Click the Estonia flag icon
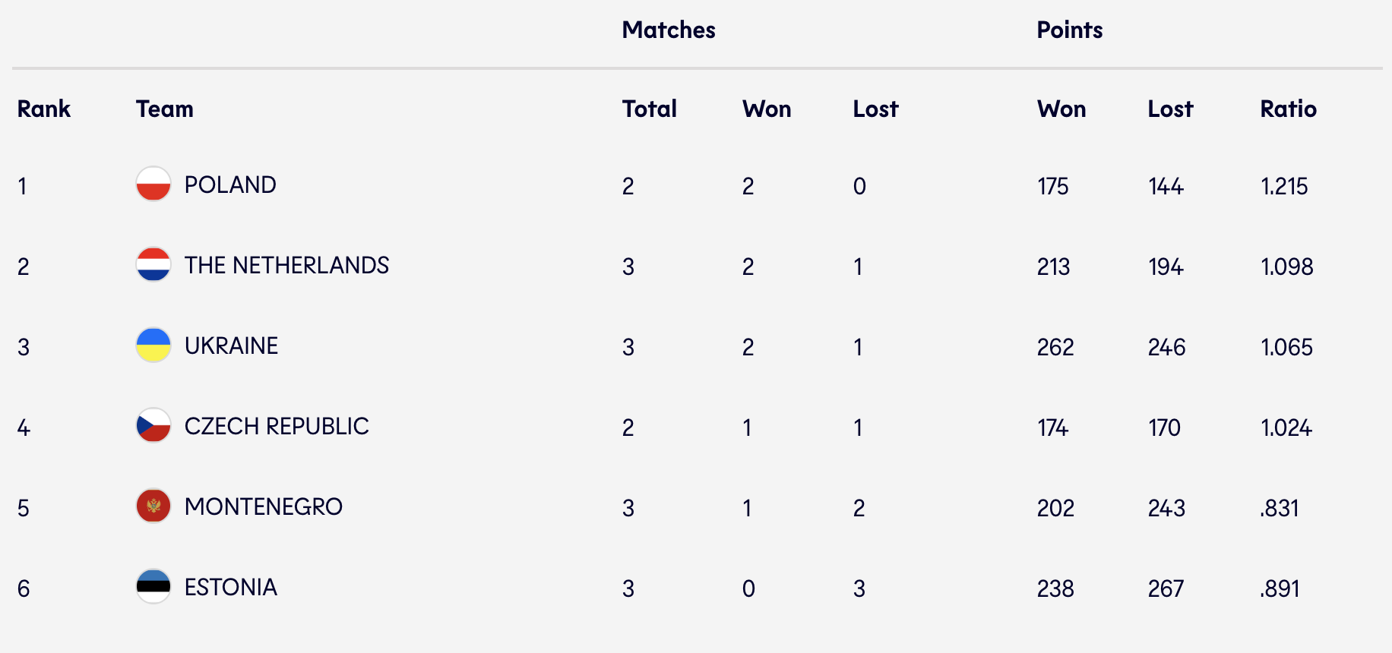 (153, 587)
